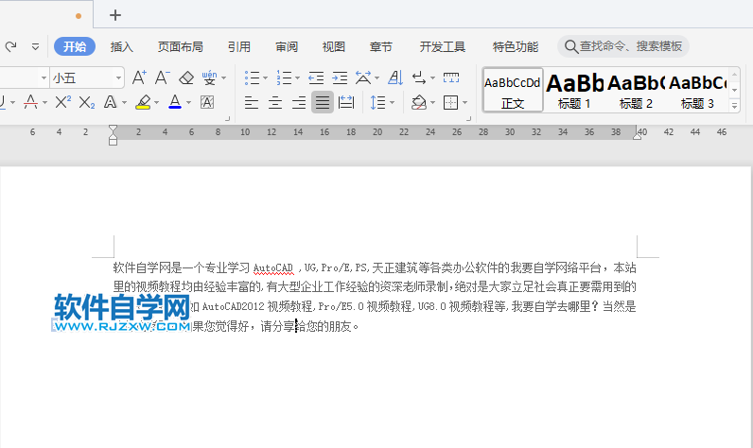
Task: Apply superscript X² formatting
Action: click(62, 102)
